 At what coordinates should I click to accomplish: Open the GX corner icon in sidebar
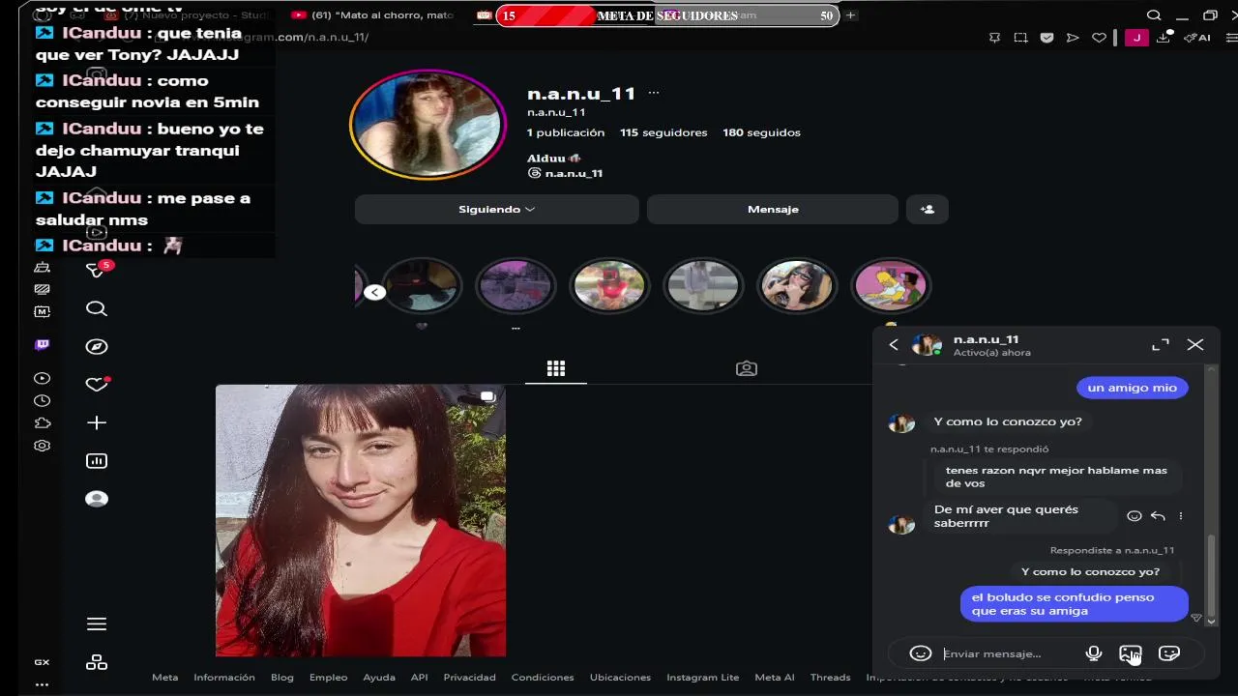click(42, 662)
